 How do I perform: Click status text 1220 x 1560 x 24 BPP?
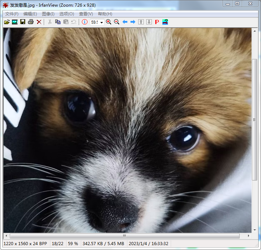coord(25,243)
